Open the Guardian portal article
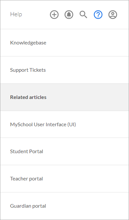This screenshot has width=129, height=220. click(x=64, y=206)
